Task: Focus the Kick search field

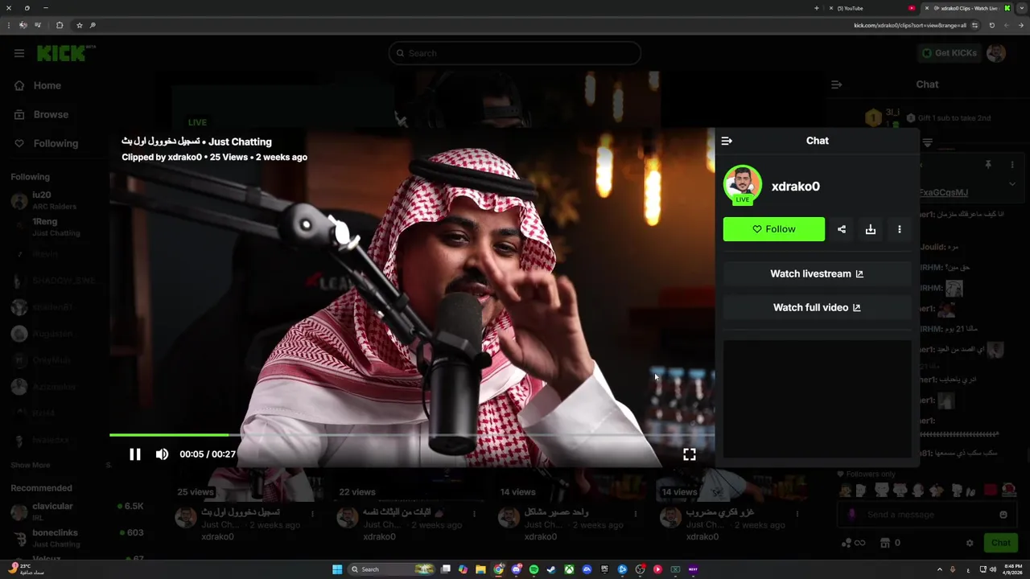Action: tap(515, 53)
